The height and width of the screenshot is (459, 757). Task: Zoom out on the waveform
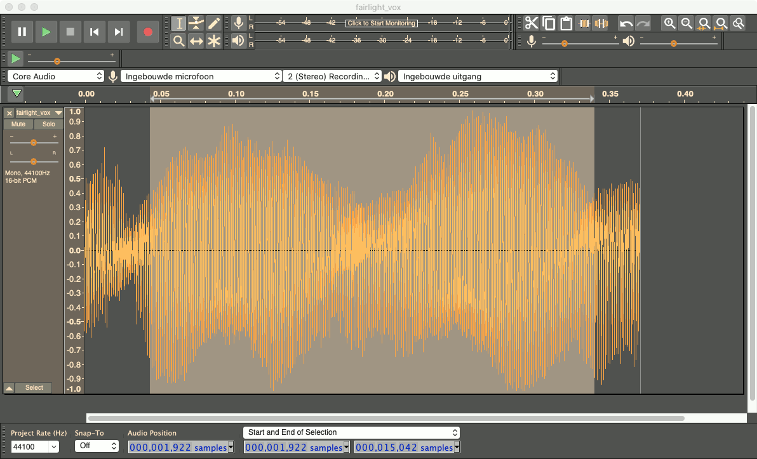(687, 23)
